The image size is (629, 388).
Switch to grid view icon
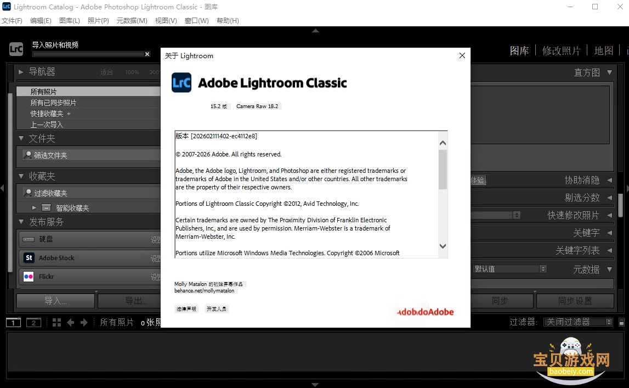(x=57, y=323)
